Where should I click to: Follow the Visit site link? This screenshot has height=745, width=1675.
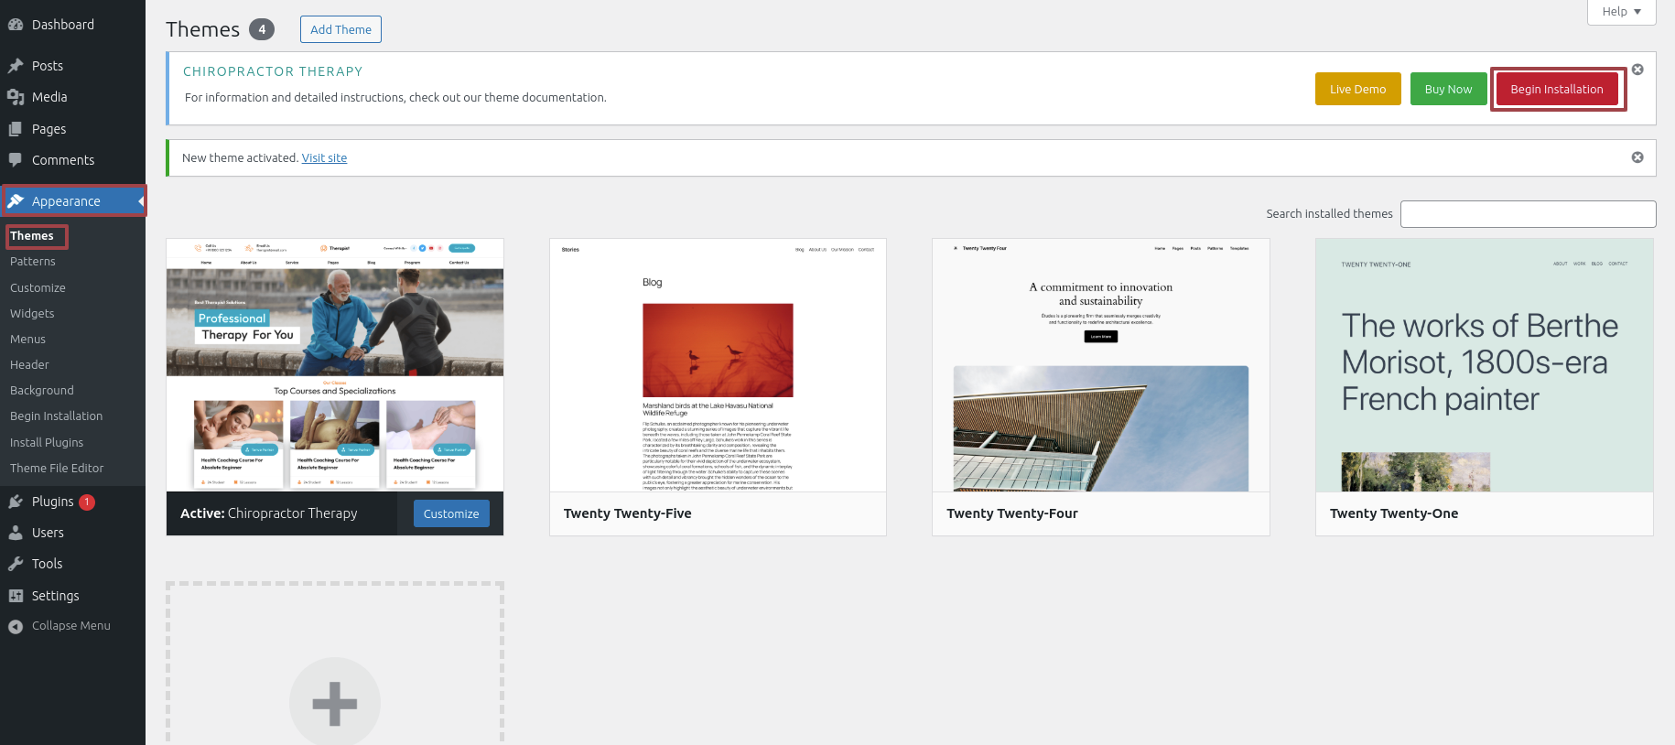[324, 157]
